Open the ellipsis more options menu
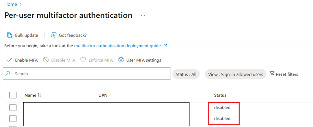 [x=143, y=16]
